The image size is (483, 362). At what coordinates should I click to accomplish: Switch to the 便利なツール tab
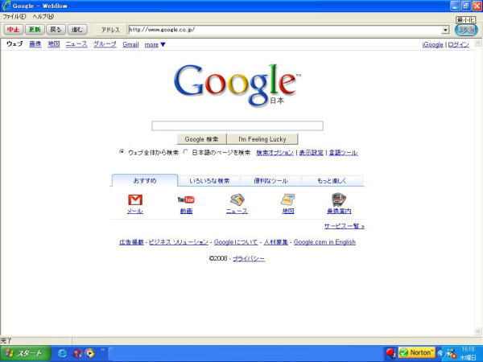pos(270,181)
